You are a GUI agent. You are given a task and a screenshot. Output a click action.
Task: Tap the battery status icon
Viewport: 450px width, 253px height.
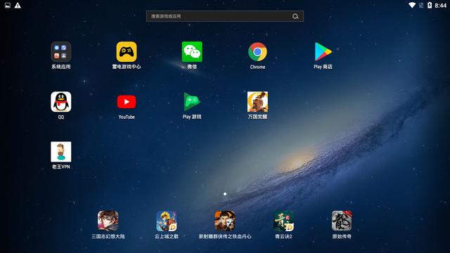(x=430, y=5)
